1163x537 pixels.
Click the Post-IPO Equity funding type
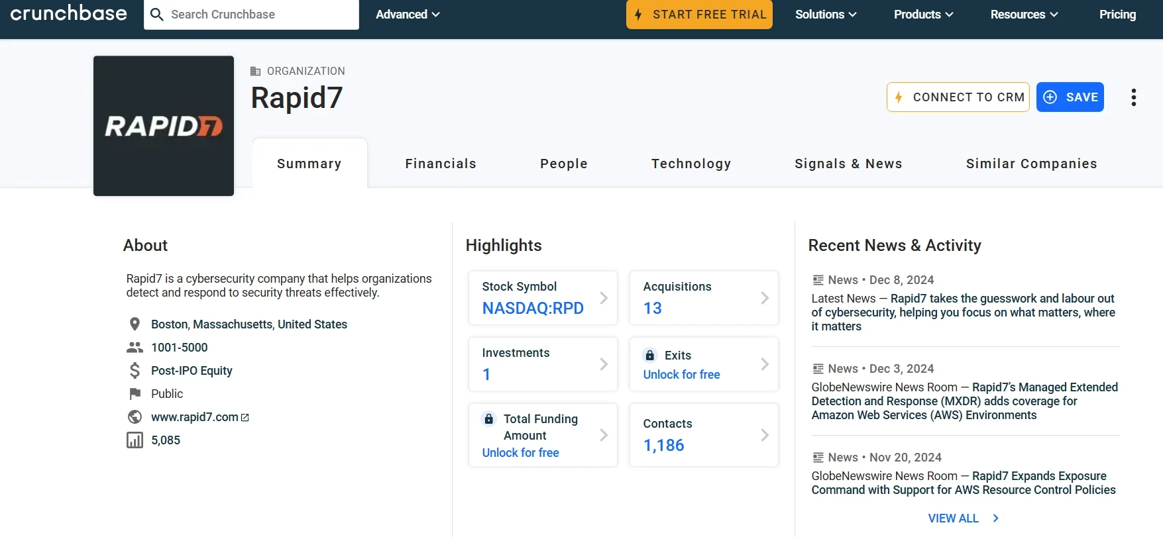[x=192, y=371]
